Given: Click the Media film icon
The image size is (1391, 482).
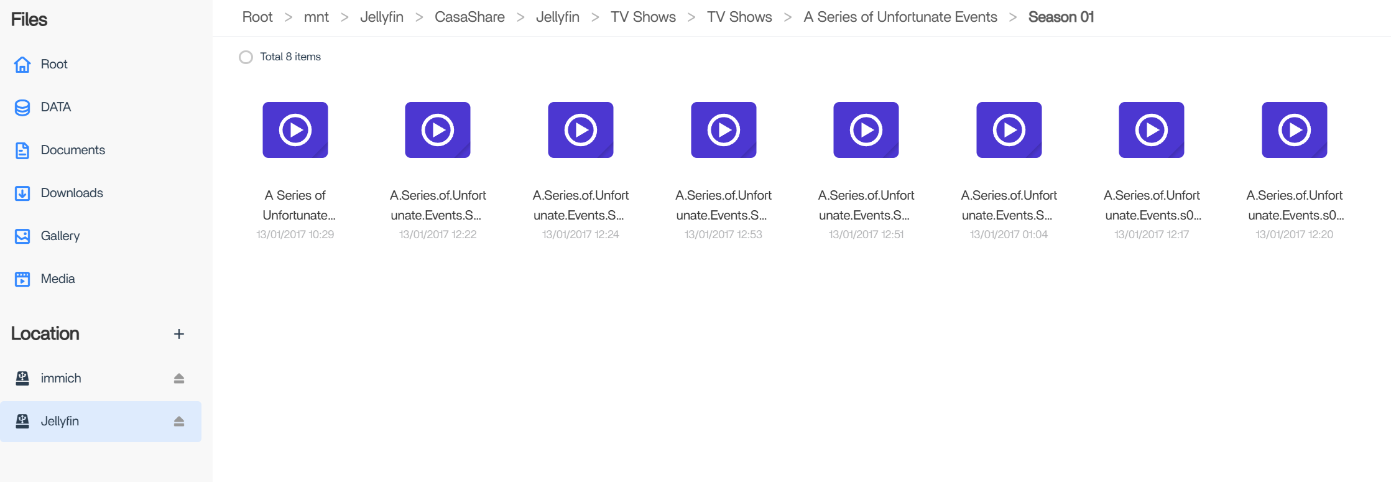Looking at the screenshot, I should point(22,279).
